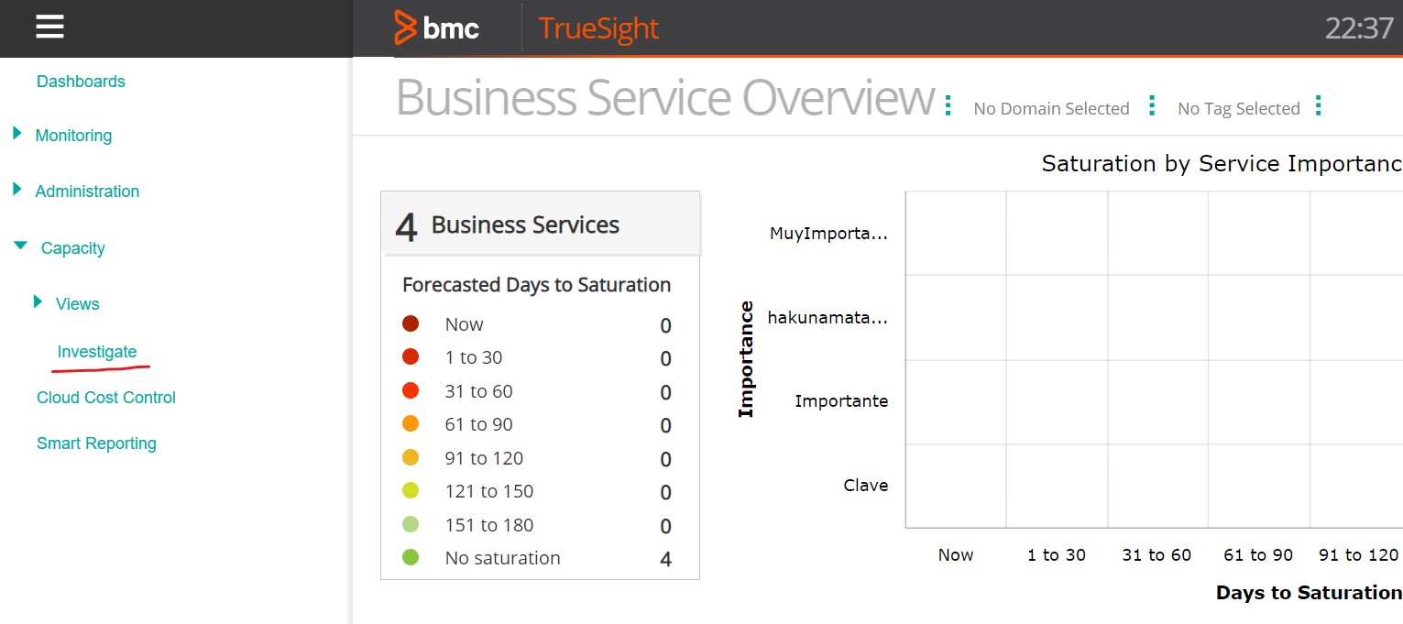This screenshot has width=1403, height=624.
Task: Open the domain selection kebab menu
Action: [x=1152, y=105]
